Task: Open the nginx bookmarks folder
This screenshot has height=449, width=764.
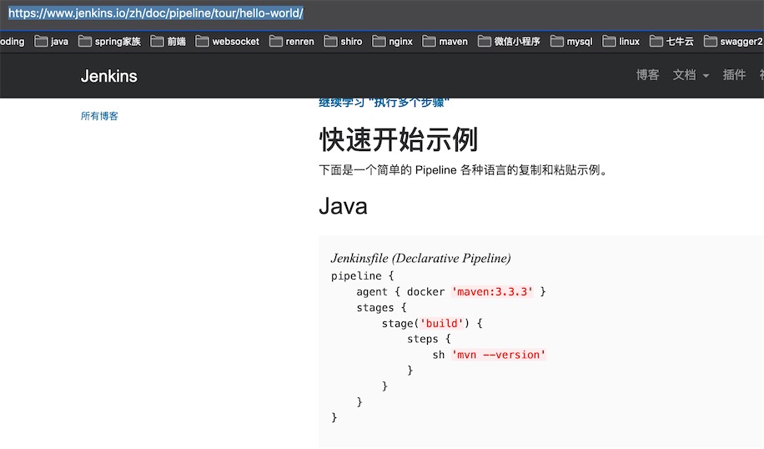Action: click(392, 42)
